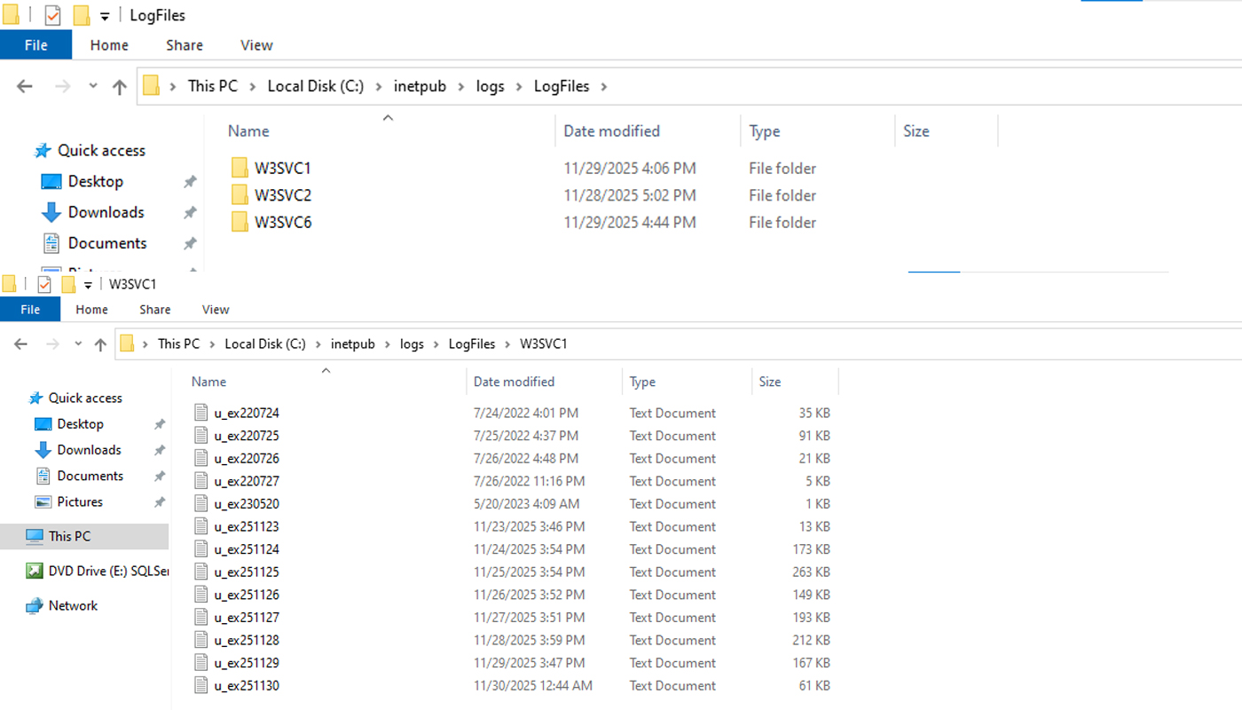Expand the chevron after LogFiles in upper address bar
Screen dimensions: 1242x710
604,86
